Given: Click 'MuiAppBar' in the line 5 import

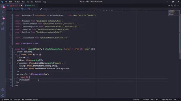Looking at the screenshot, I should coord(26,15).
